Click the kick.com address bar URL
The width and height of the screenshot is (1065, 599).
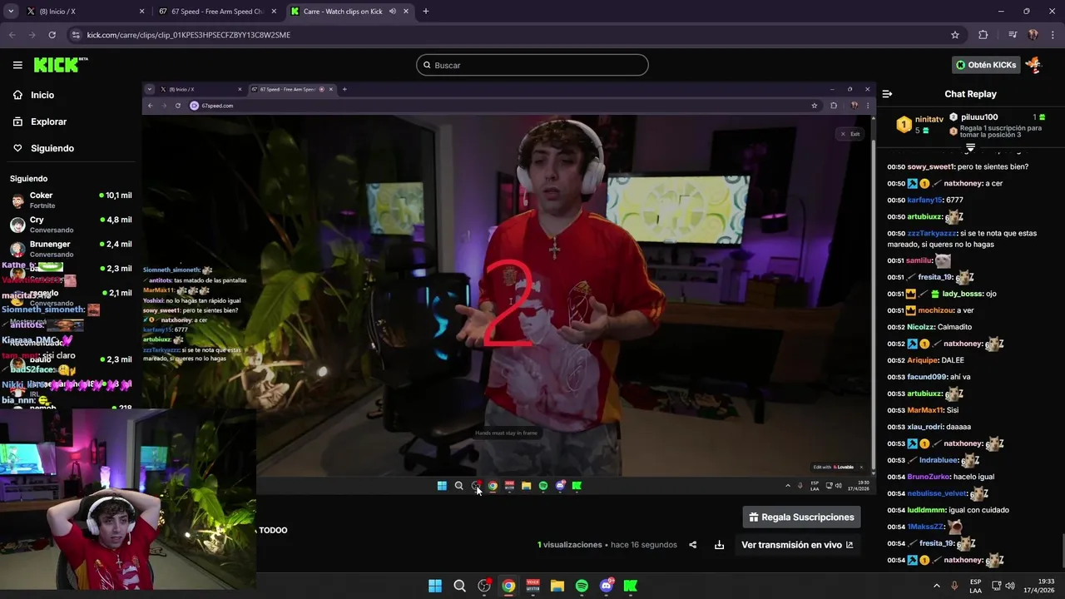(189, 35)
